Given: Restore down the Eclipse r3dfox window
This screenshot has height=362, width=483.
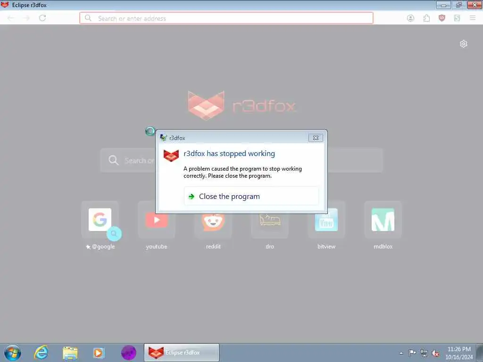Looking at the screenshot, I should coord(459,5).
